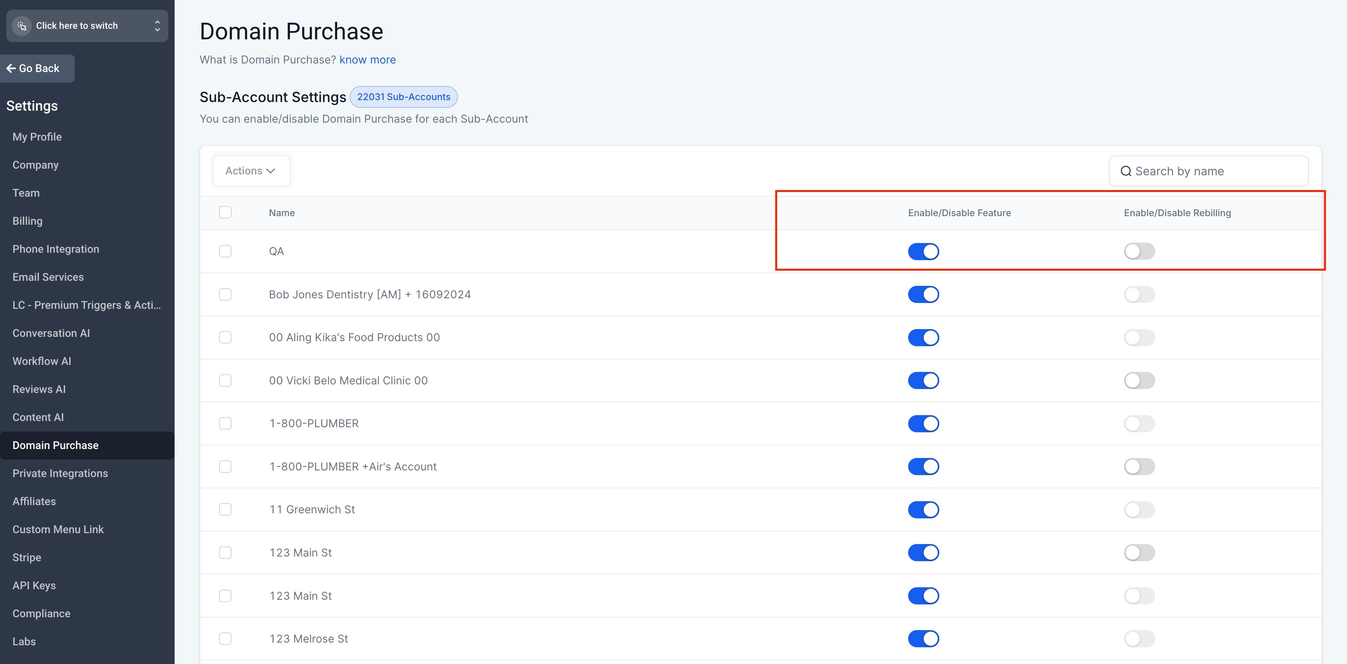Disable feature for 11 Greenwich St

pyautogui.click(x=923, y=509)
